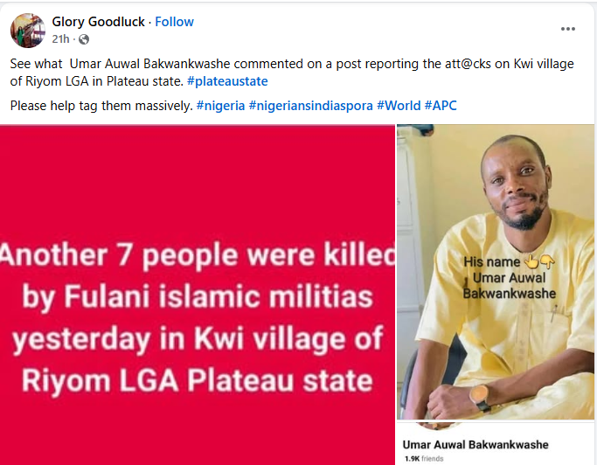This screenshot has height=465, width=597.
Task: Click the bold Umar Auwal Bakwankwashe profile name
Action: coord(476,444)
